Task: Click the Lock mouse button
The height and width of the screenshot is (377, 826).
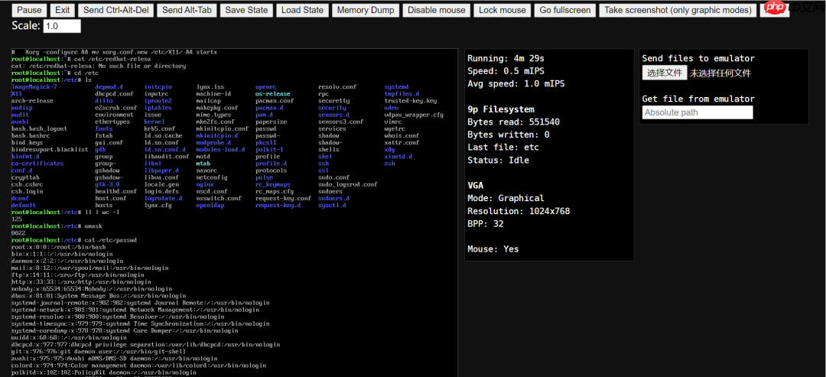Action: (502, 10)
